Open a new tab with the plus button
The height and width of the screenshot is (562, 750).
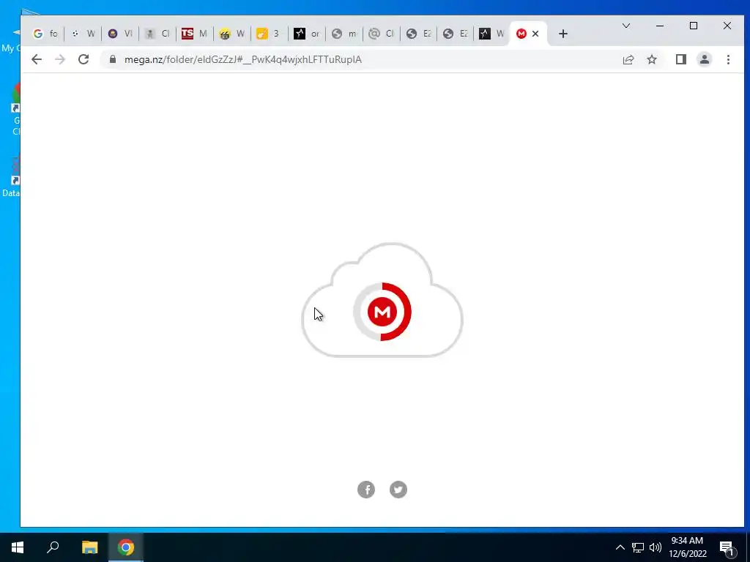point(563,34)
